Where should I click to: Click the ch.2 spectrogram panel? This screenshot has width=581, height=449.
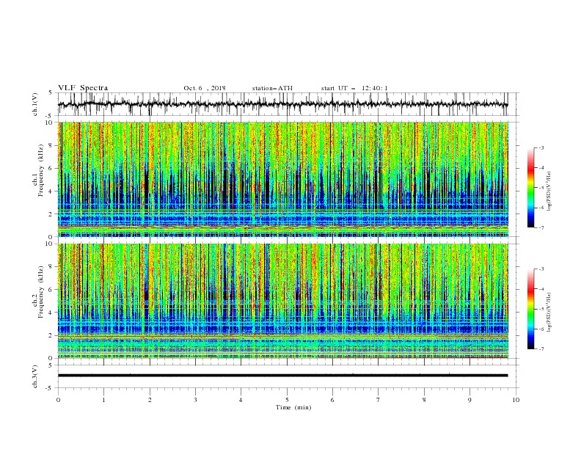click(283, 301)
